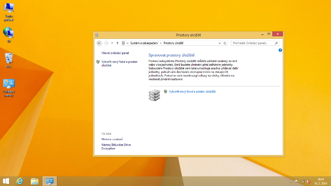Viewport: 331px width, 186px height.
Task: Click the storage drives stack icon
Action: (x=154, y=95)
